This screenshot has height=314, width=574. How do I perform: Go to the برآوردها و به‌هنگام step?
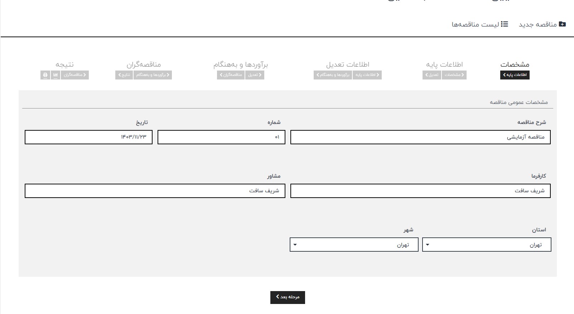coord(241,64)
